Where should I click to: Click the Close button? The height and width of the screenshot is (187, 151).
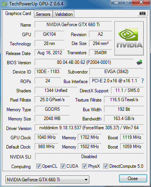133,179
